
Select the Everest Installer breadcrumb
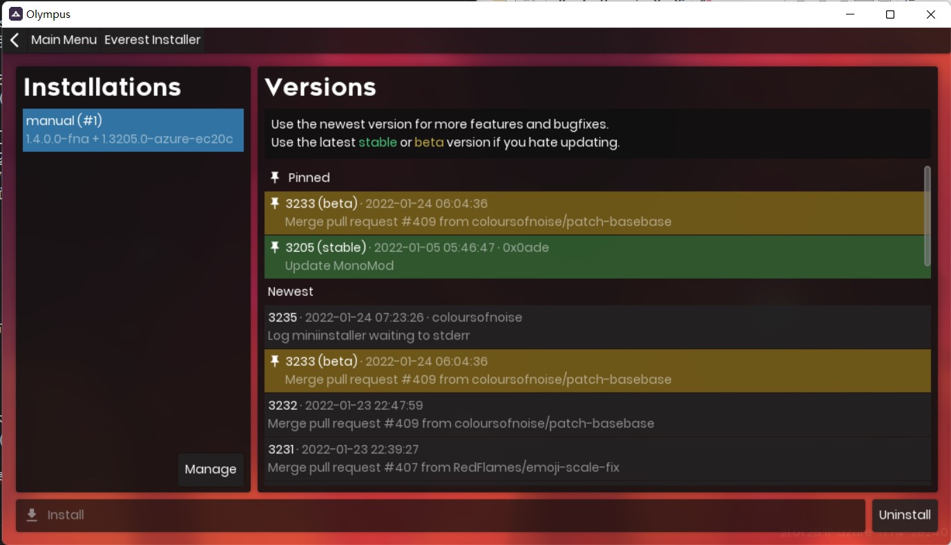tap(153, 40)
